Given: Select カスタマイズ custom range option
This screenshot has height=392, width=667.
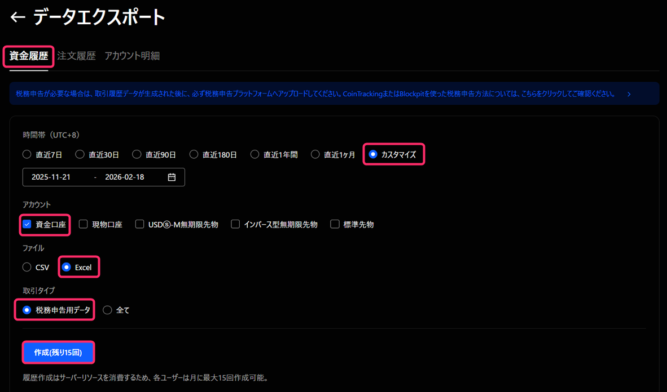Looking at the screenshot, I should (x=373, y=154).
